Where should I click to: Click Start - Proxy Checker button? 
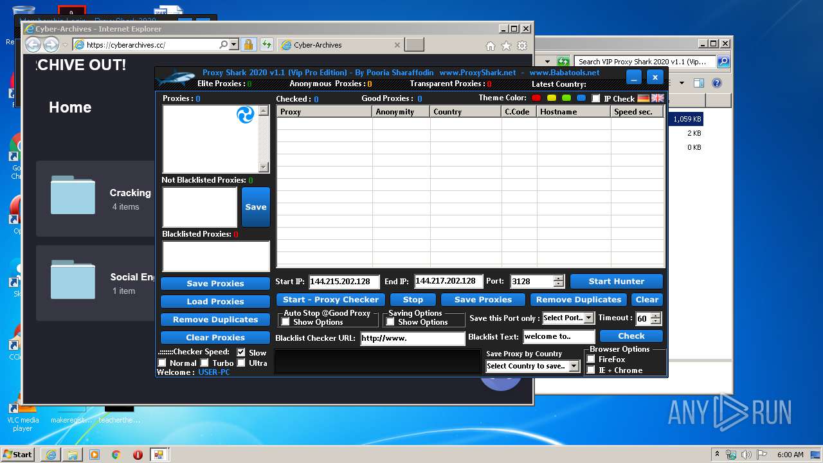331,300
